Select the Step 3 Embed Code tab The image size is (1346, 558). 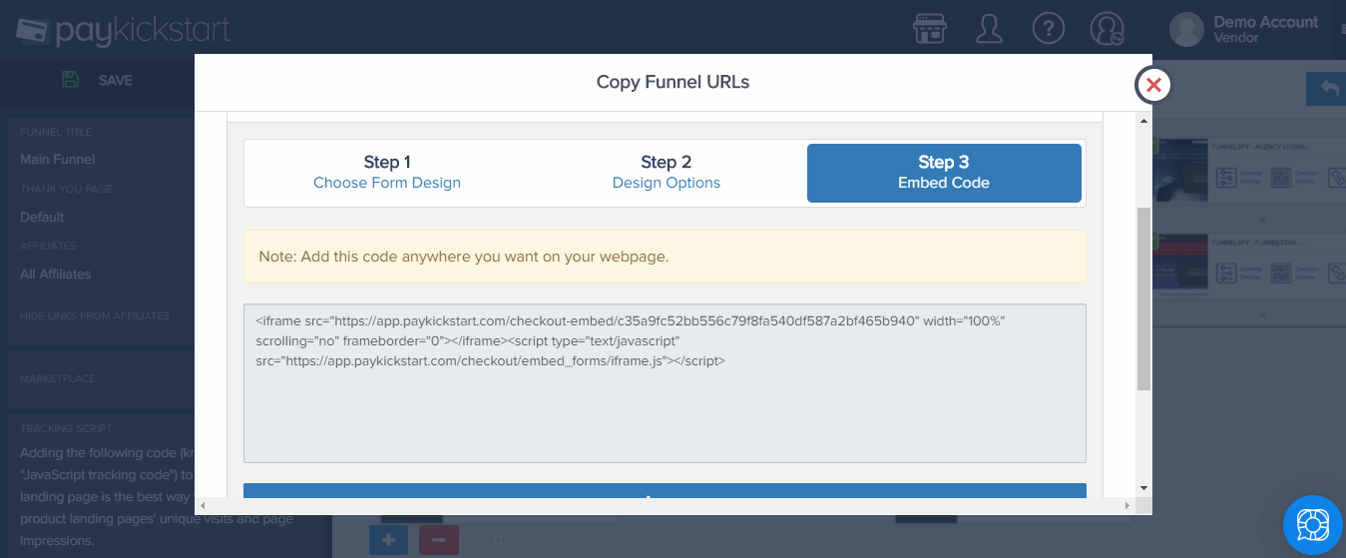tap(944, 173)
